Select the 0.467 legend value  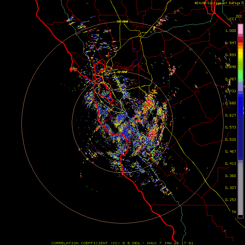tap(231, 152)
